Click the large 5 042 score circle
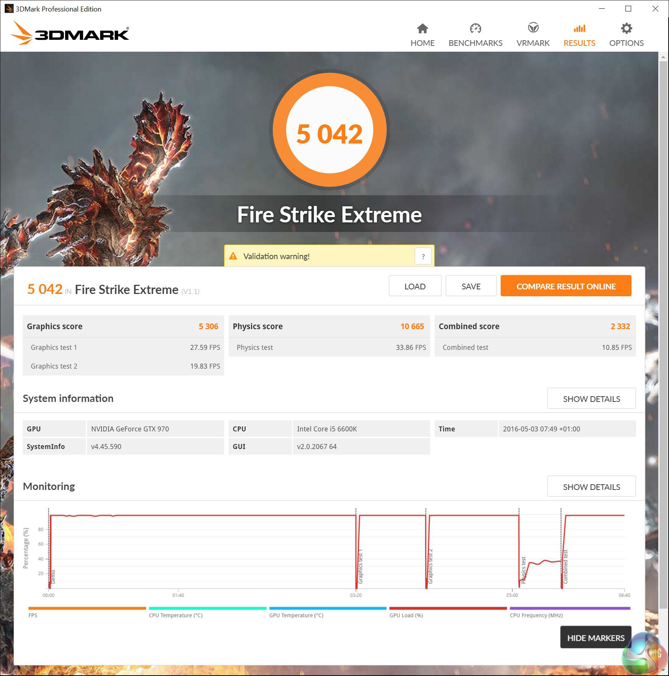This screenshot has width=669, height=676. [329, 130]
